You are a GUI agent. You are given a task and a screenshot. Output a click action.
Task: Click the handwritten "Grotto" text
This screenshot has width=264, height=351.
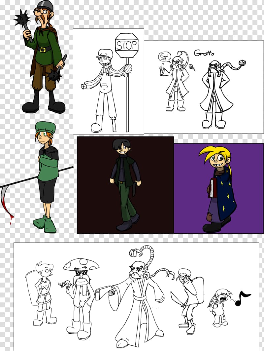pyautogui.click(x=203, y=52)
